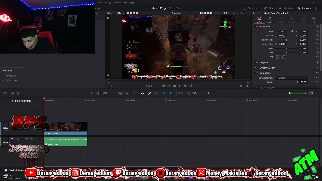The height and width of the screenshot is (181, 322).
Task: Select the yeaaa.mp4 video clip thumbnail
Action: [65, 127]
